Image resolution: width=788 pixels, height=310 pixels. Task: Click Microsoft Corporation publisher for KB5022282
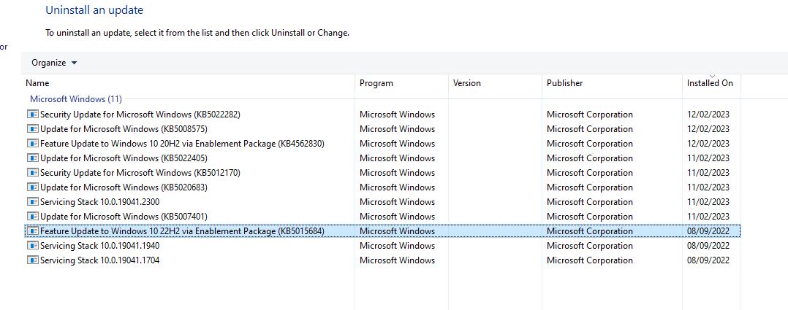[x=590, y=115]
